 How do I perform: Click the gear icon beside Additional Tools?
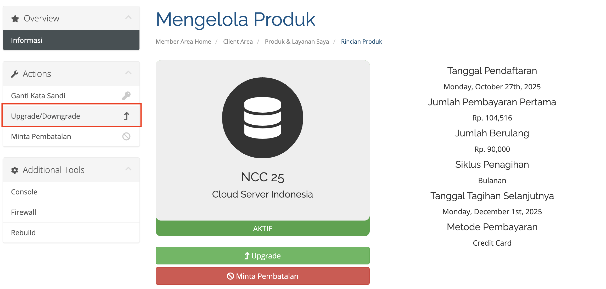click(x=15, y=170)
